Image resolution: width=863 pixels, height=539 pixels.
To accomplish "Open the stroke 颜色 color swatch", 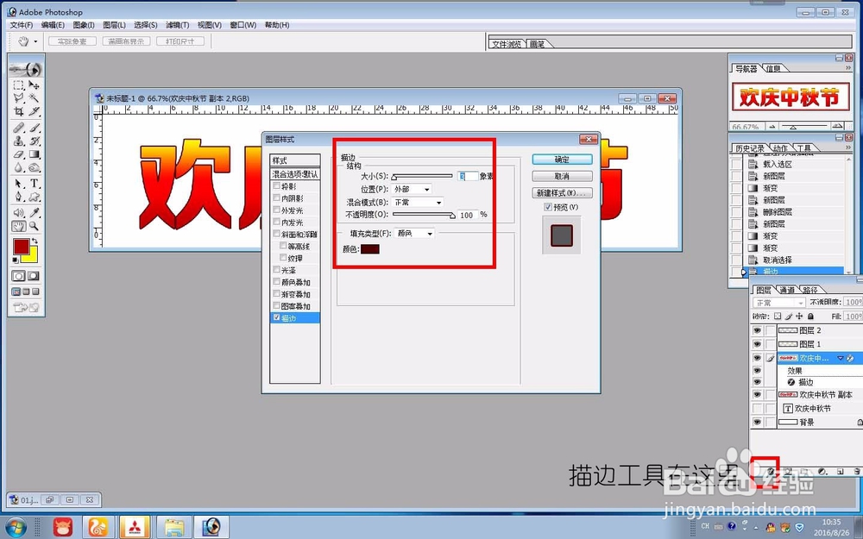I will (x=369, y=249).
